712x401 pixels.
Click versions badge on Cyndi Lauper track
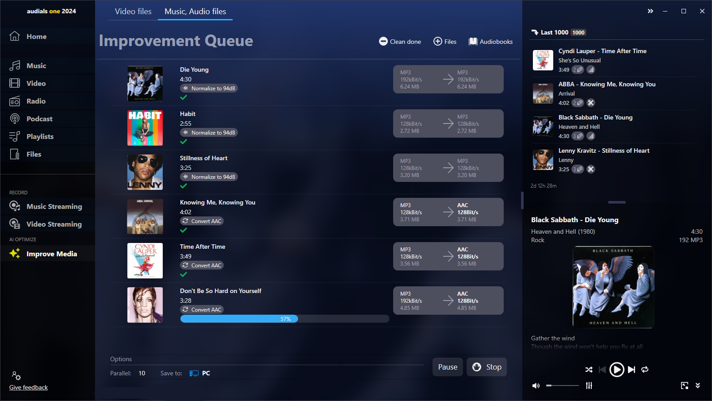pyautogui.click(x=578, y=69)
